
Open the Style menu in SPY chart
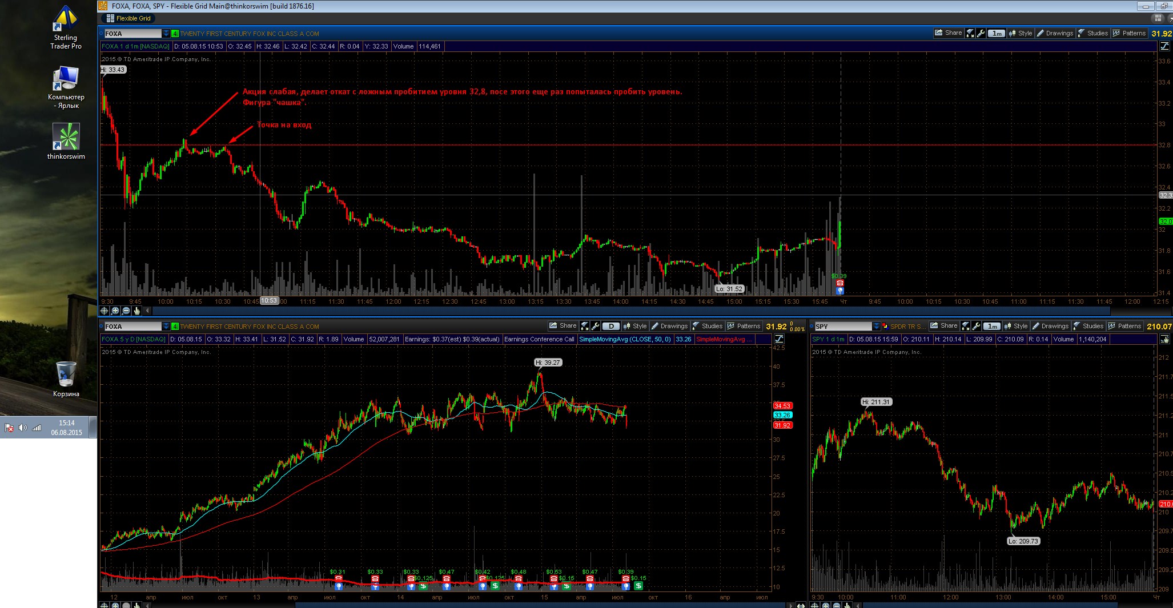click(1015, 326)
